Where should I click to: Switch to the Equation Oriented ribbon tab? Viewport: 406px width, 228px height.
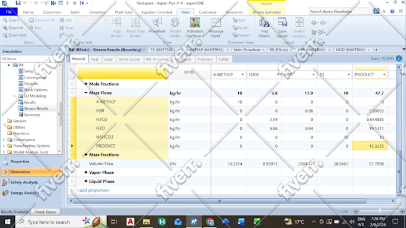[x=156, y=12]
